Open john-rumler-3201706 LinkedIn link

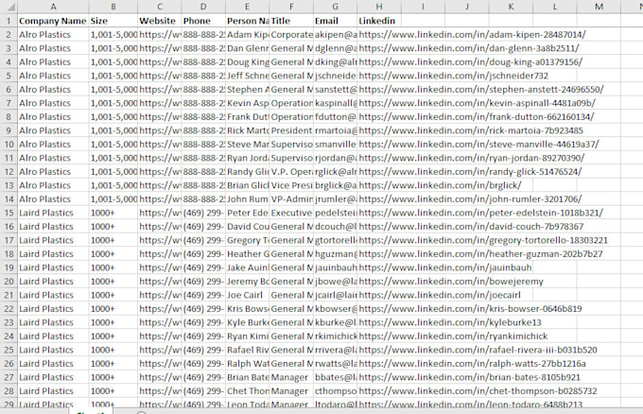coord(470,199)
